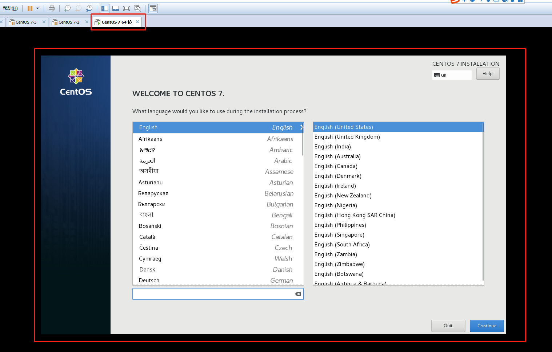Open the power options dropdown arrow beside pause
The width and height of the screenshot is (552, 352).
coord(37,8)
